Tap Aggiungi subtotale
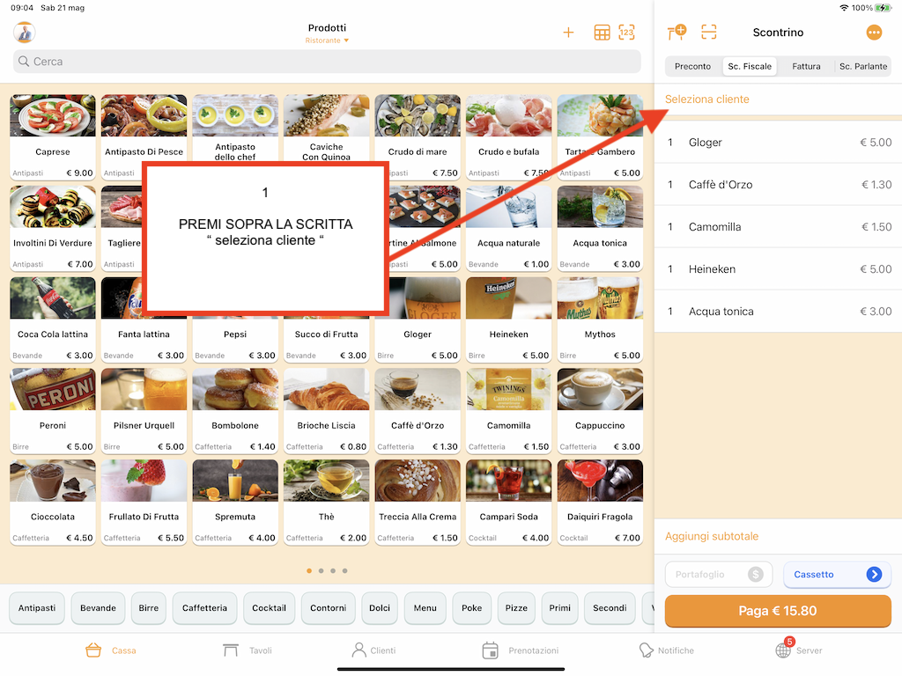Screen dimensions: 902x676 [x=712, y=536]
